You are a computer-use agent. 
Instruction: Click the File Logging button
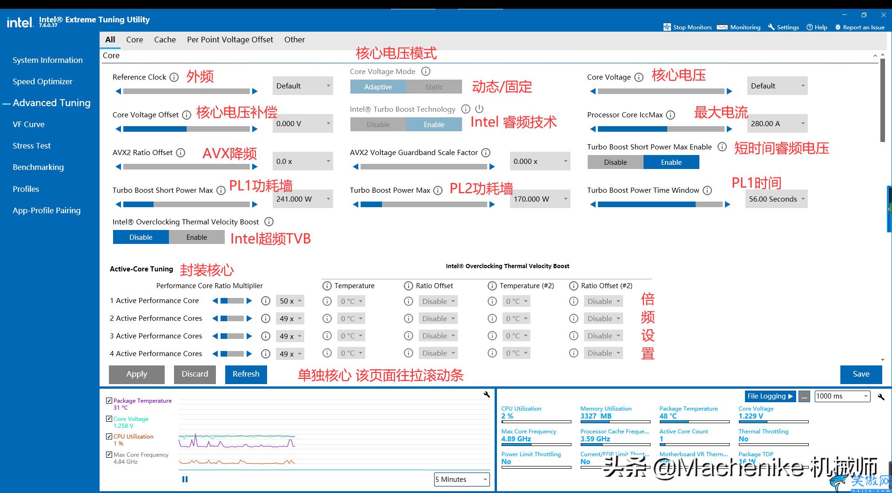click(770, 396)
